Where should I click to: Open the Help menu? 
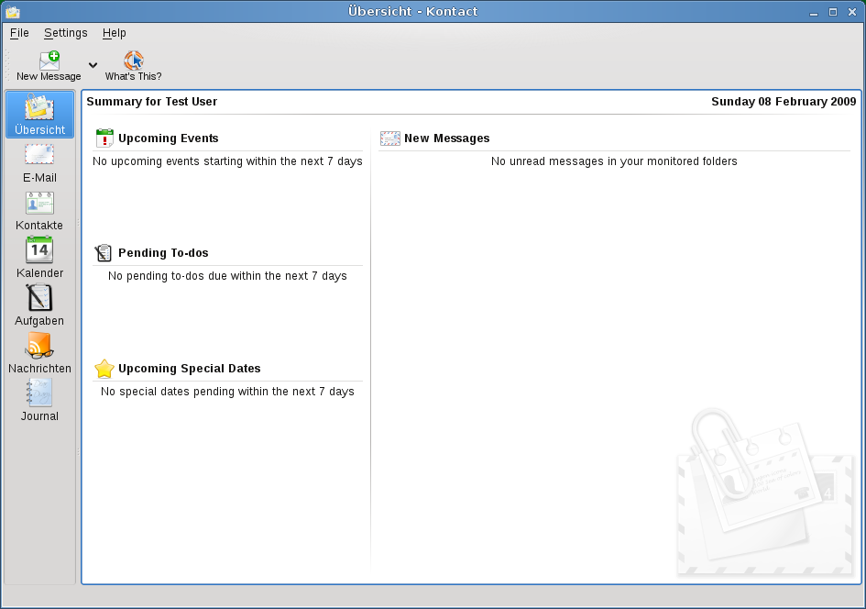[115, 33]
